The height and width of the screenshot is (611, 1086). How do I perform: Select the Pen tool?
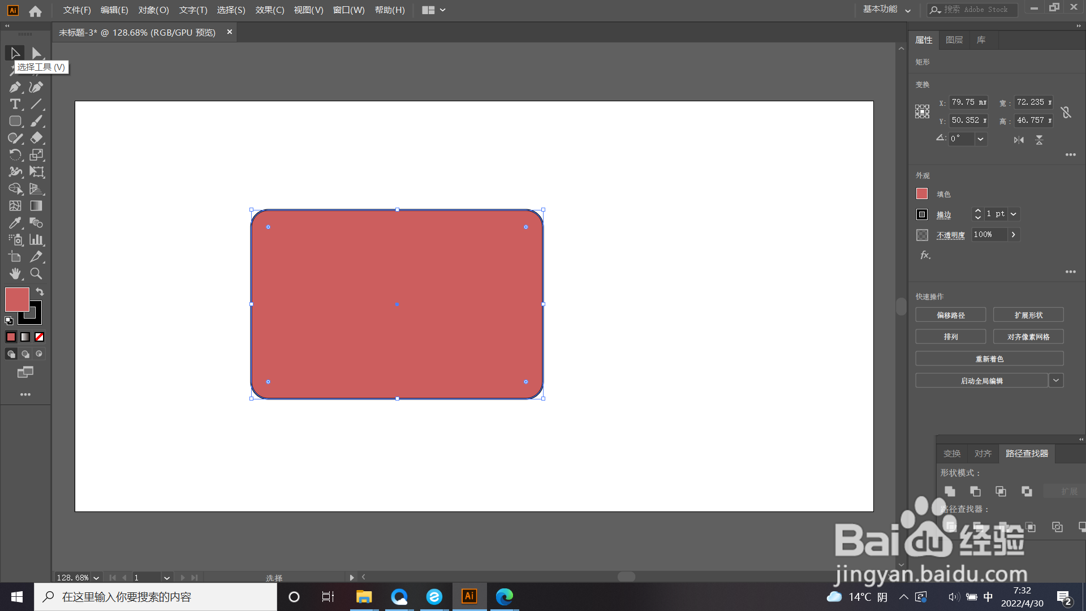pos(15,87)
